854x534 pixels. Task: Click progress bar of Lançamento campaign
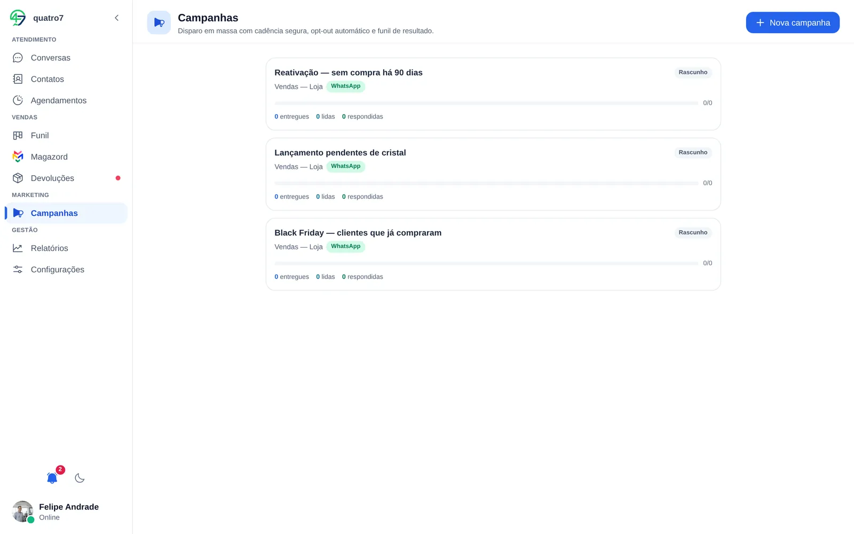[x=486, y=183]
